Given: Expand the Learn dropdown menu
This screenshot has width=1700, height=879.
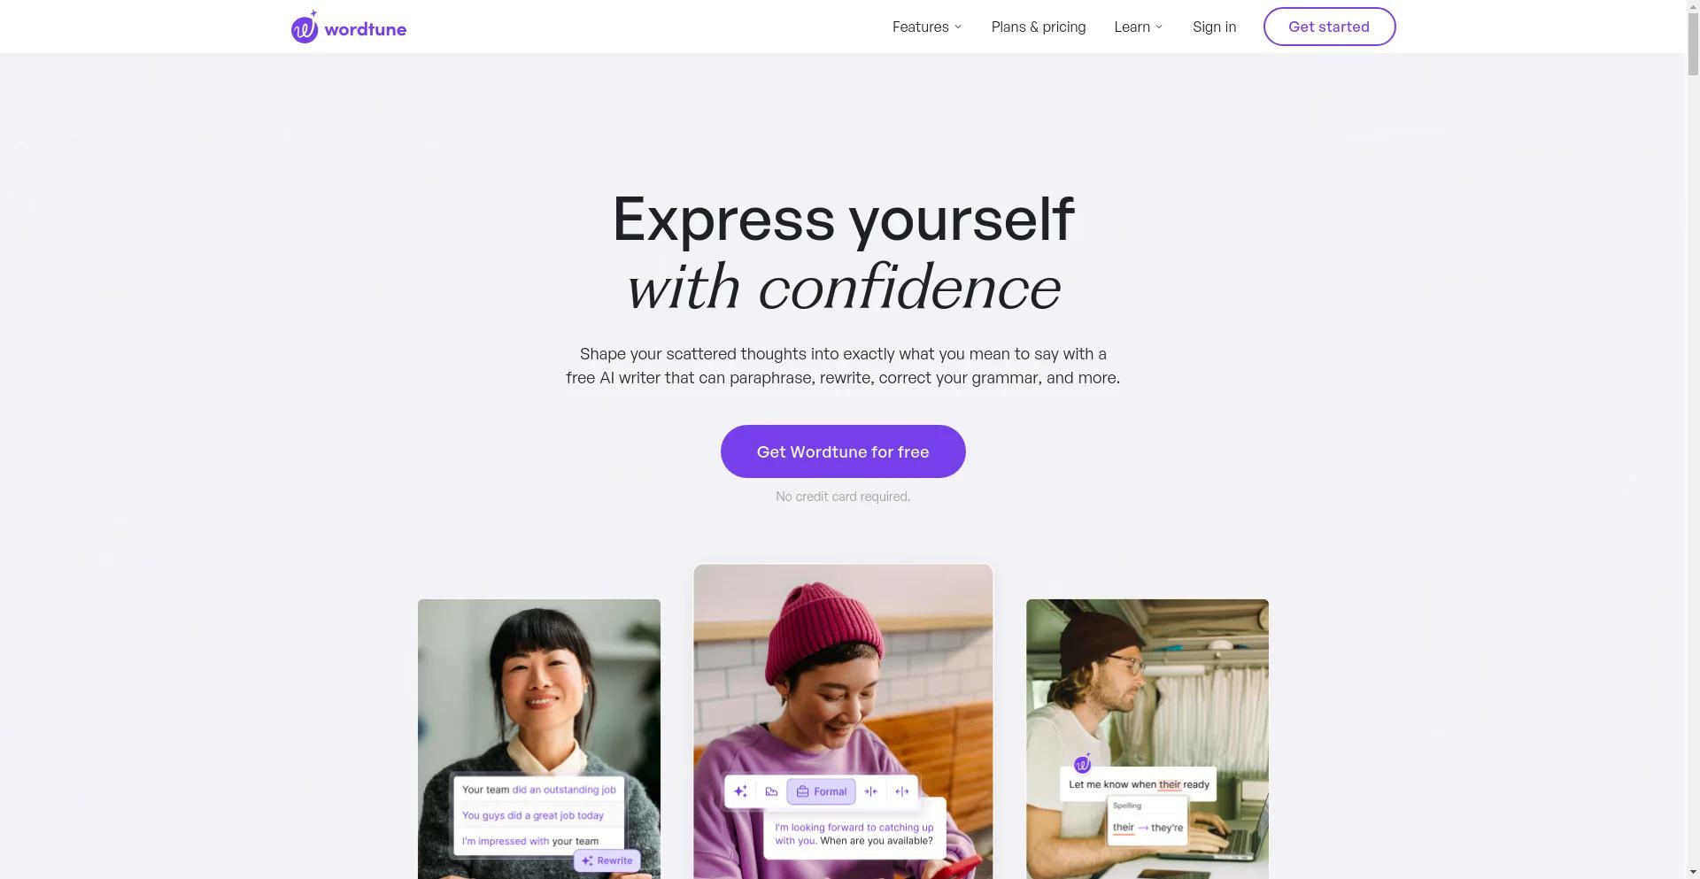Looking at the screenshot, I should point(1139,27).
